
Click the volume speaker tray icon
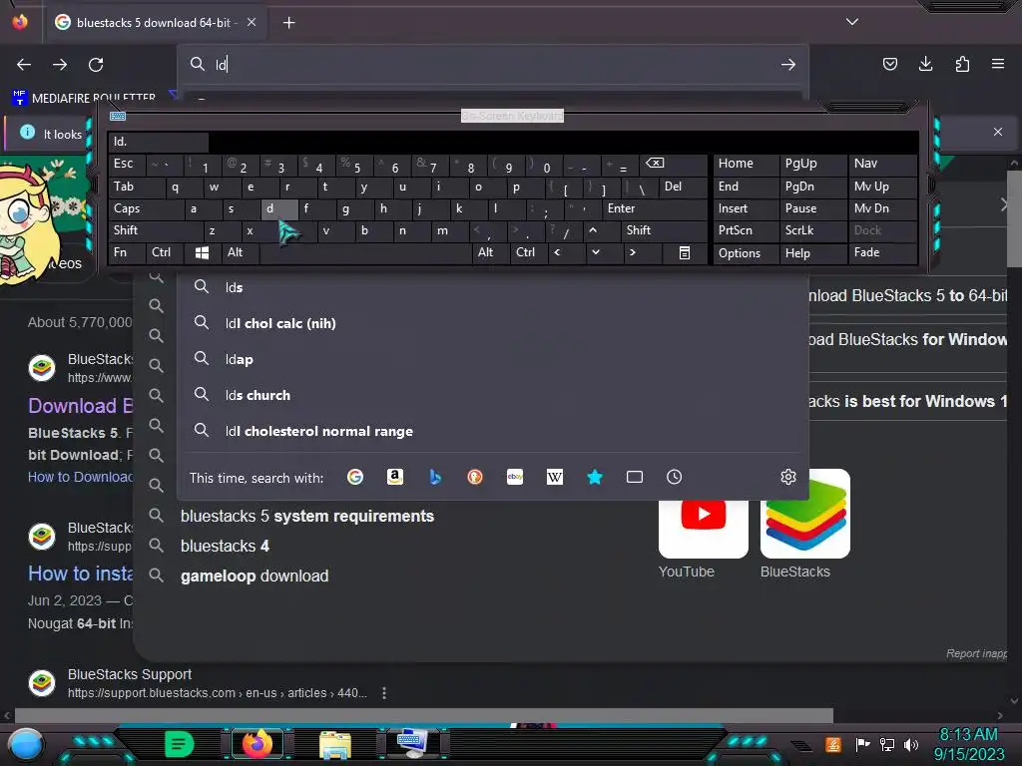(x=911, y=744)
